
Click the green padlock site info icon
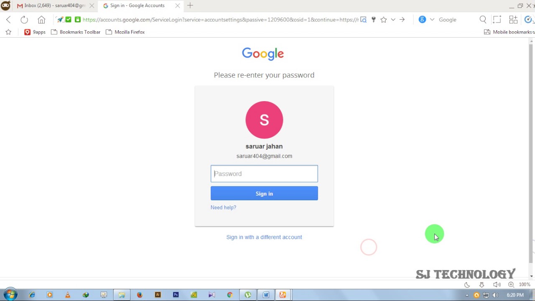pyautogui.click(x=78, y=20)
